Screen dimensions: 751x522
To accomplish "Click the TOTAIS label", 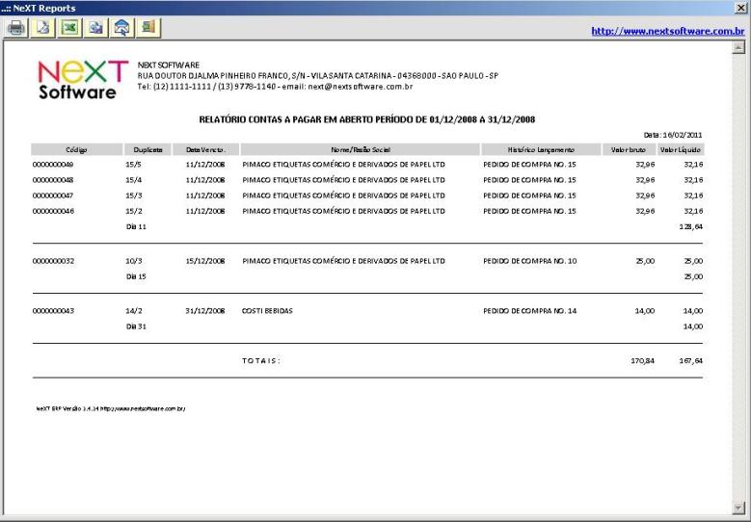I will 261,361.
